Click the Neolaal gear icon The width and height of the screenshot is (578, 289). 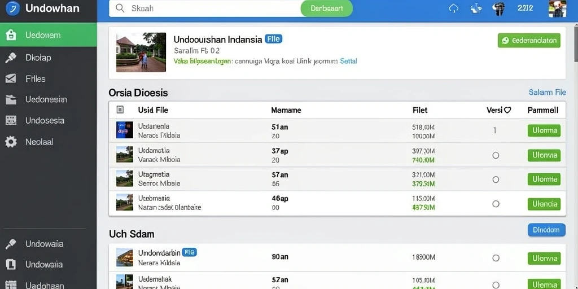coord(11,142)
